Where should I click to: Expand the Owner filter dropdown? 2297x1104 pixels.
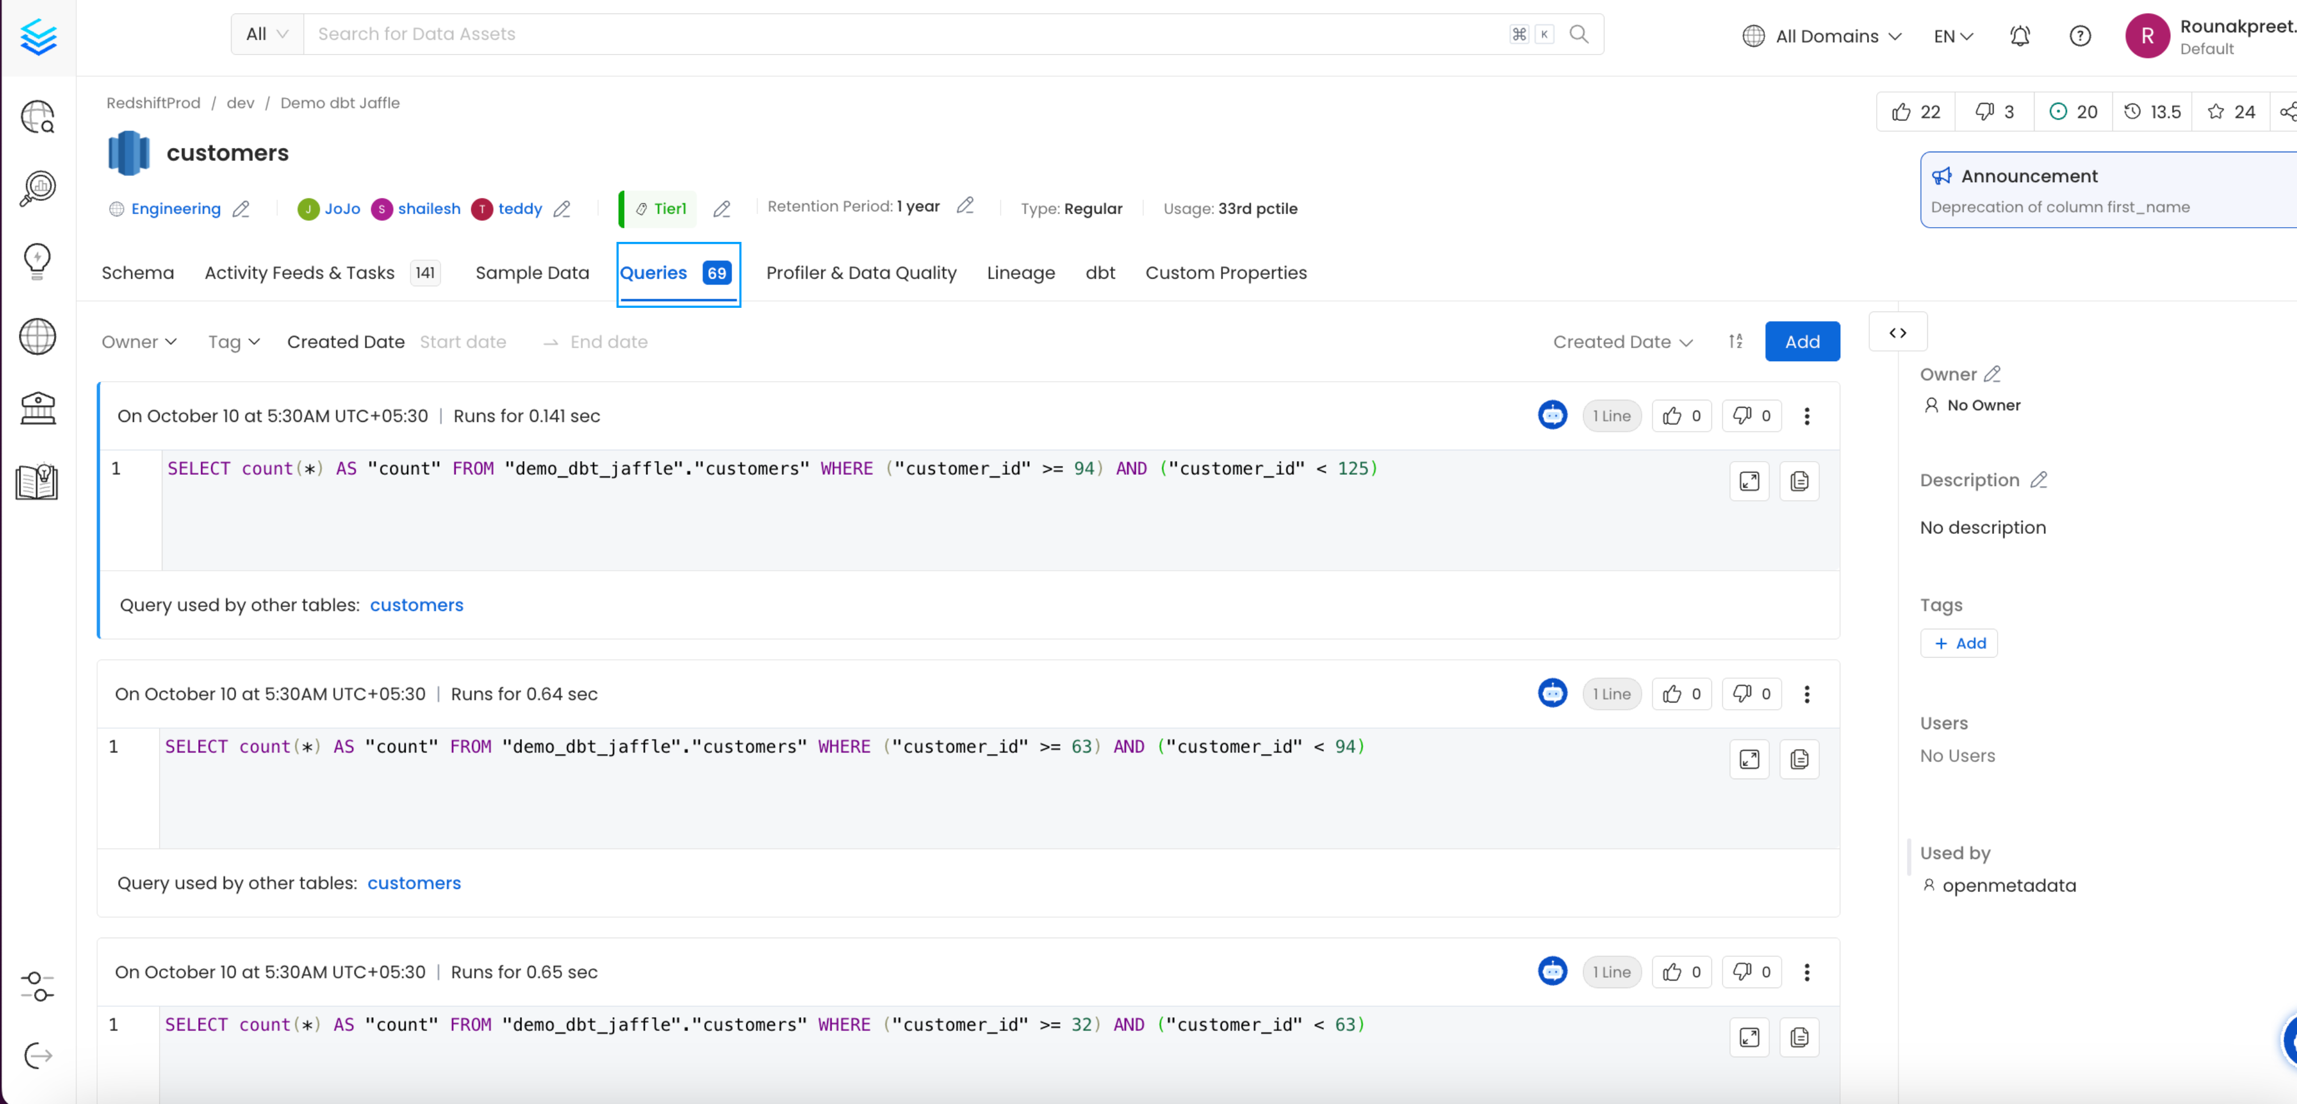(x=139, y=341)
